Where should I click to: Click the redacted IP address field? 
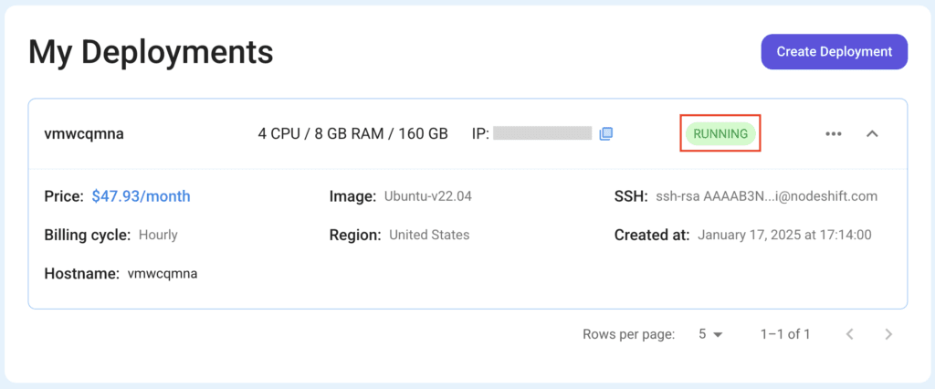(x=542, y=133)
